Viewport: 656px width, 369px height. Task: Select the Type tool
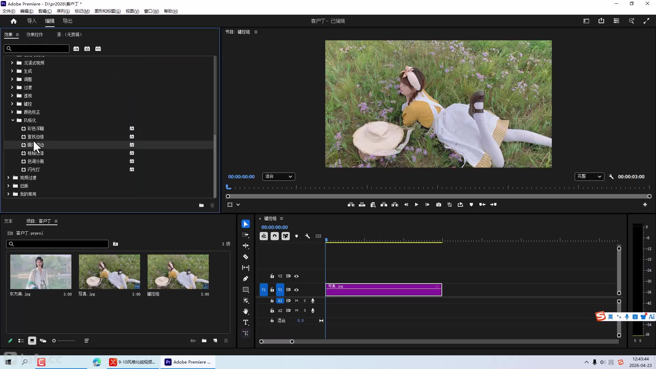point(246,322)
